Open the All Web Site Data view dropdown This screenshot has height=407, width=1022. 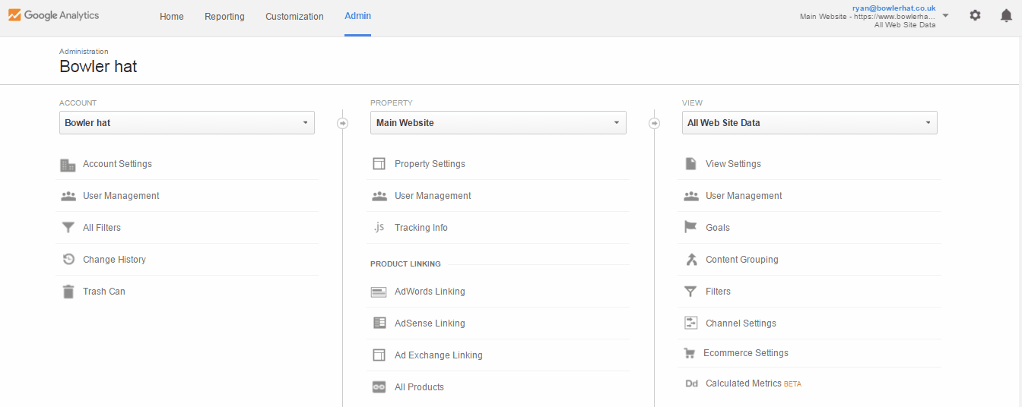(810, 123)
